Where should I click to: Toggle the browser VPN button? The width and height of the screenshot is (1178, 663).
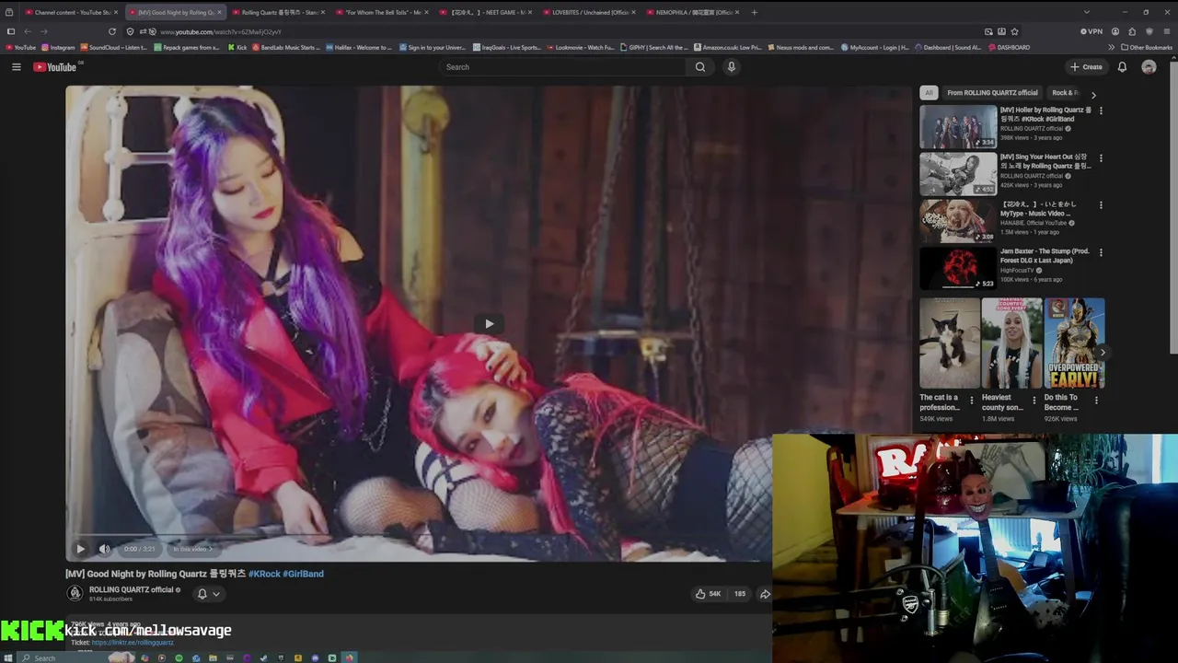click(1091, 31)
